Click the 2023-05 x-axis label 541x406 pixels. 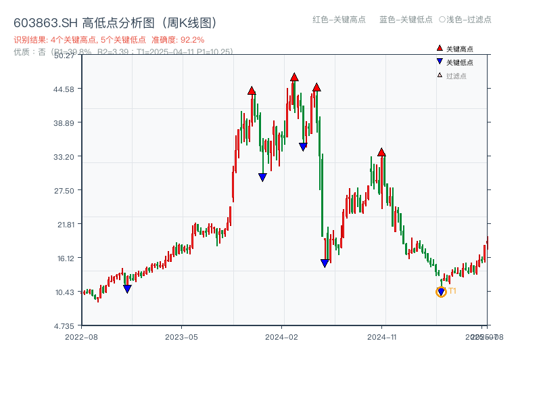pos(181,336)
